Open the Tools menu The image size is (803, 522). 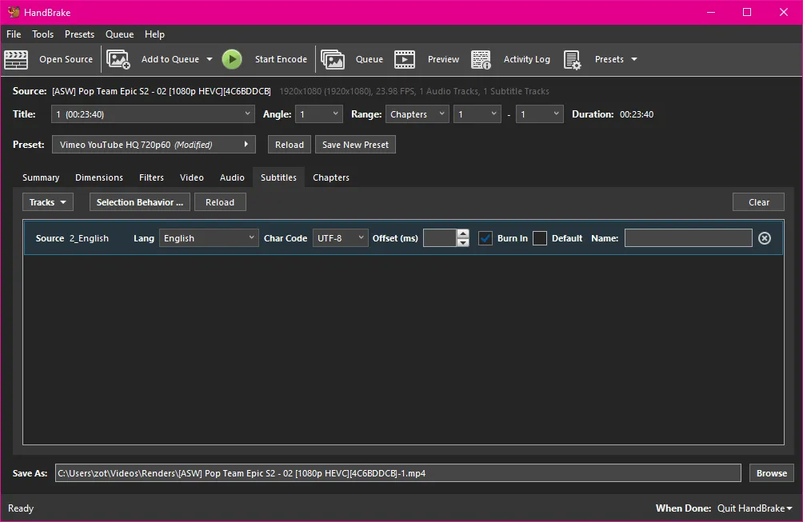point(42,34)
